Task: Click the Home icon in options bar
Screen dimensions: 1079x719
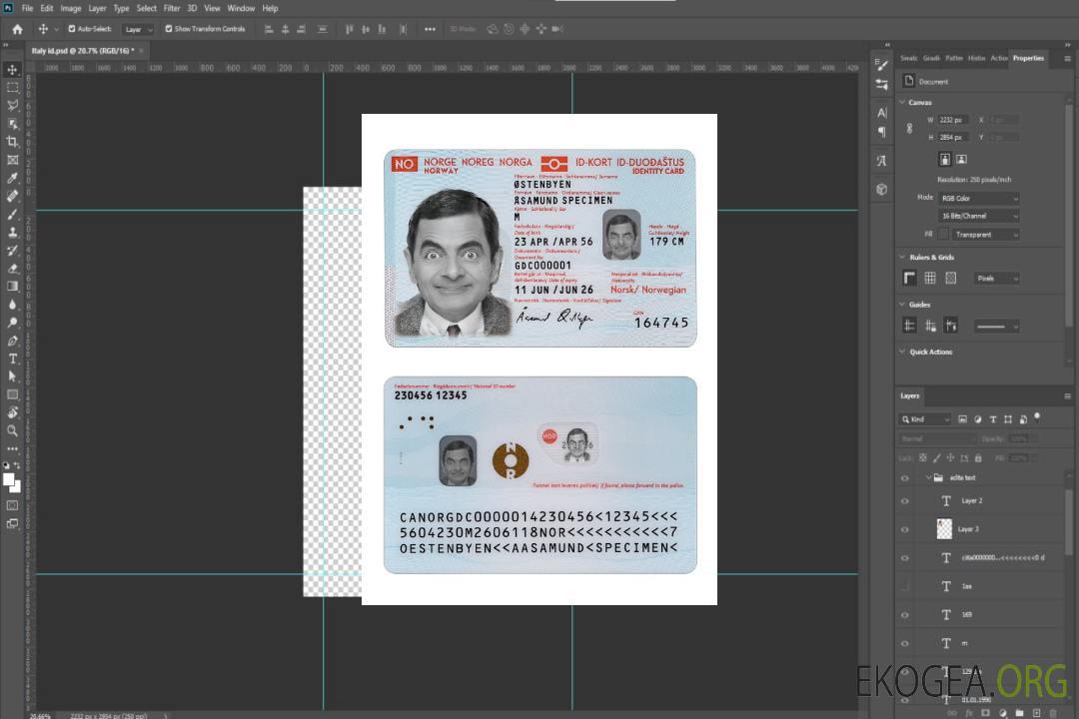Action: tap(17, 29)
